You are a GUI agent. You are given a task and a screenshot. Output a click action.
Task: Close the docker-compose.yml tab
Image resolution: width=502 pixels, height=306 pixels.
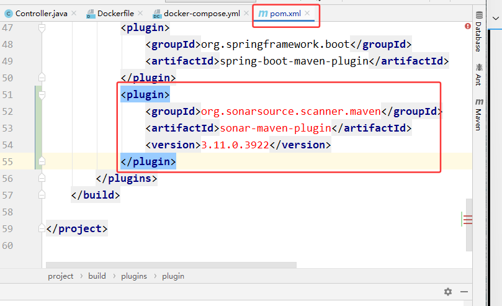click(x=246, y=13)
